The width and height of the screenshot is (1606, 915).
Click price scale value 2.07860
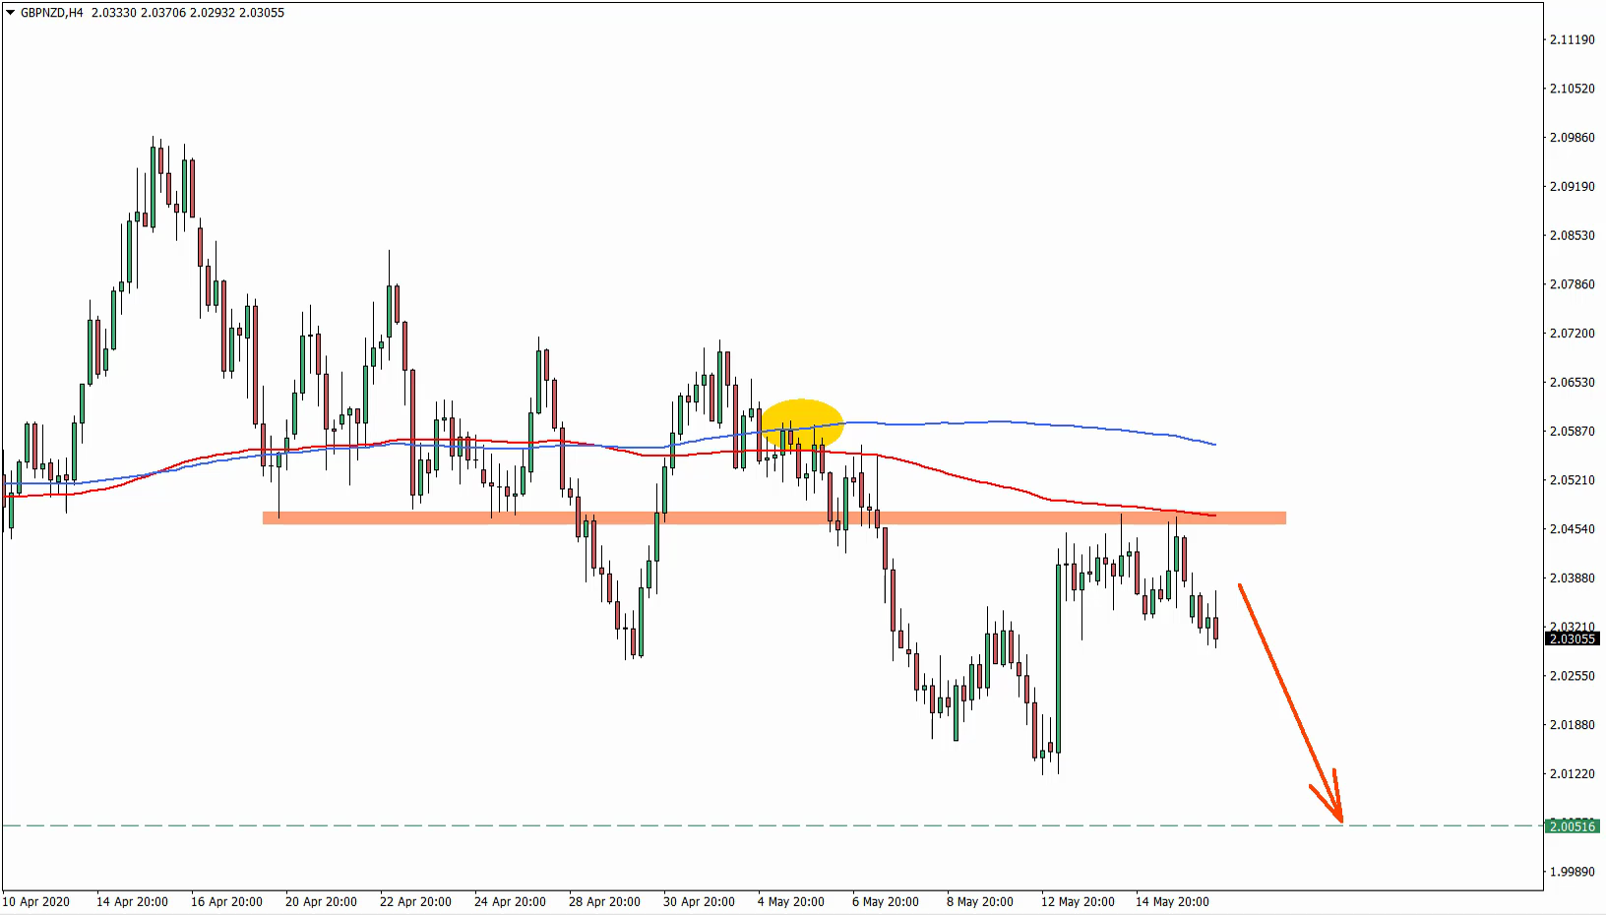1572,284
